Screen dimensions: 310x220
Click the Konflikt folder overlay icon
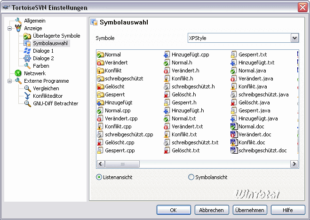(x=101, y=71)
